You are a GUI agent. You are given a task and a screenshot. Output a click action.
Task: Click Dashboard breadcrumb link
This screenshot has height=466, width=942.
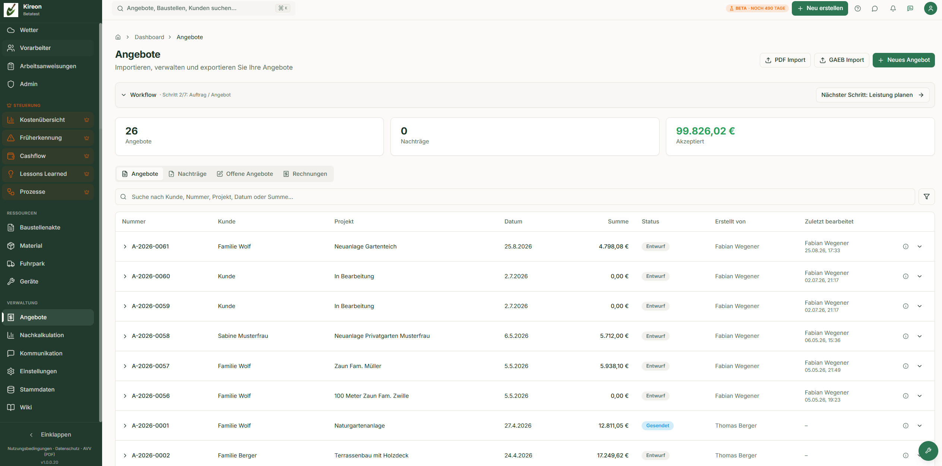pyautogui.click(x=149, y=37)
